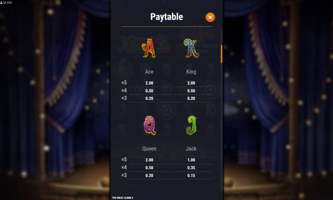Click Queen x3 payout value 0.20
333x200 pixels.
point(149,176)
